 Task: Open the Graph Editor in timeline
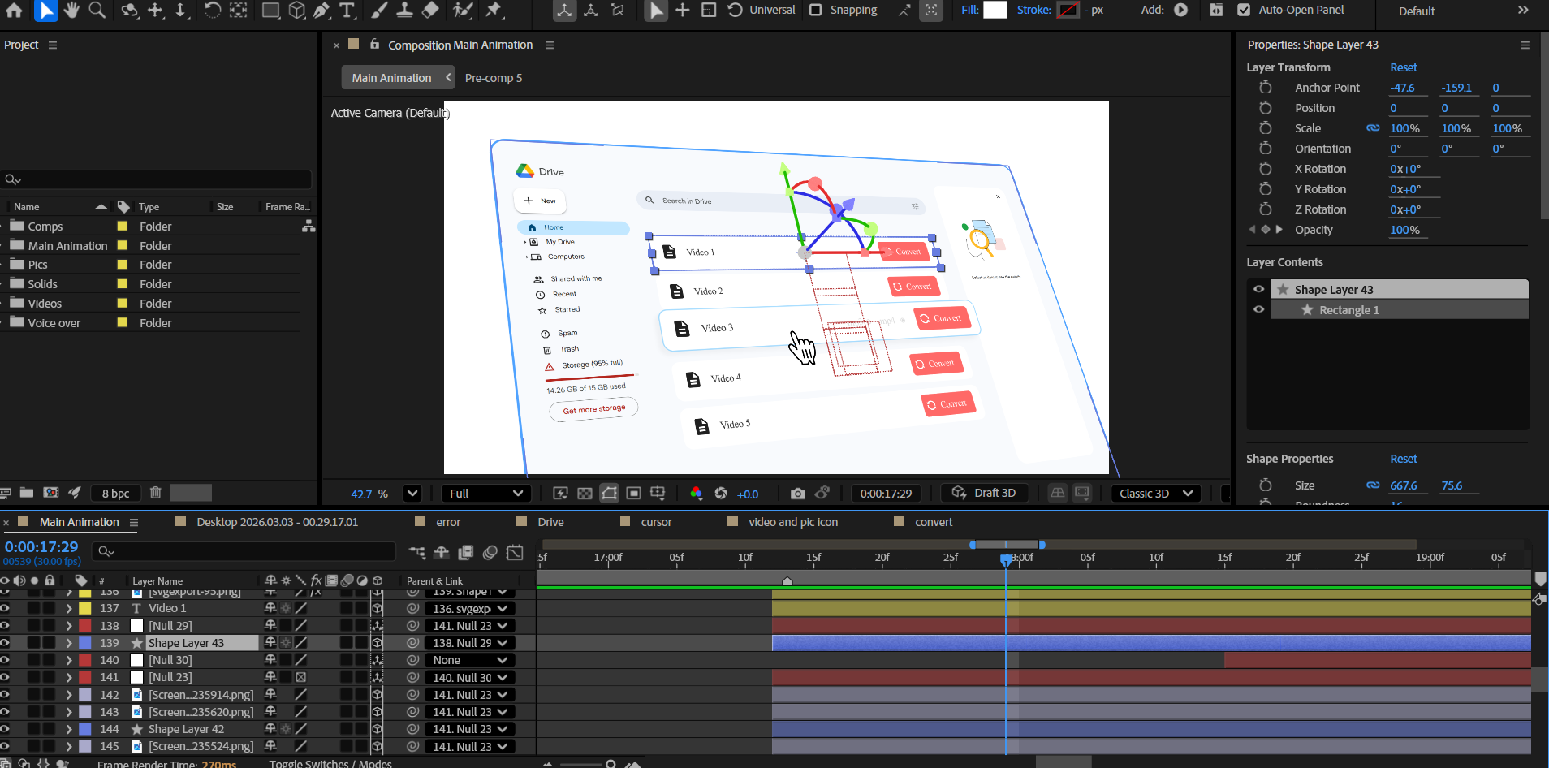tap(515, 553)
